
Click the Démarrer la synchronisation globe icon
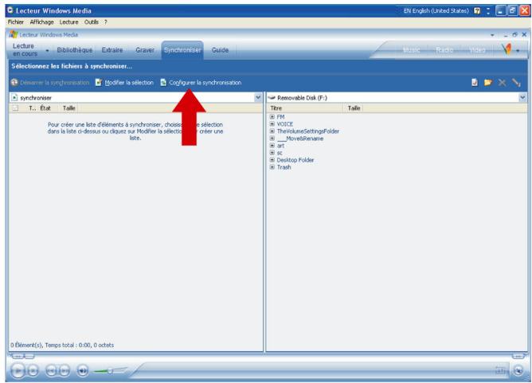point(14,82)
